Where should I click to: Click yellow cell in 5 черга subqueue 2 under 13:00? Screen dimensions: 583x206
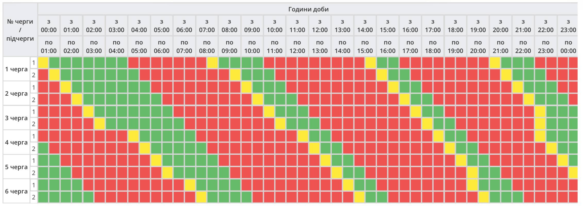[x=337, y=173]
